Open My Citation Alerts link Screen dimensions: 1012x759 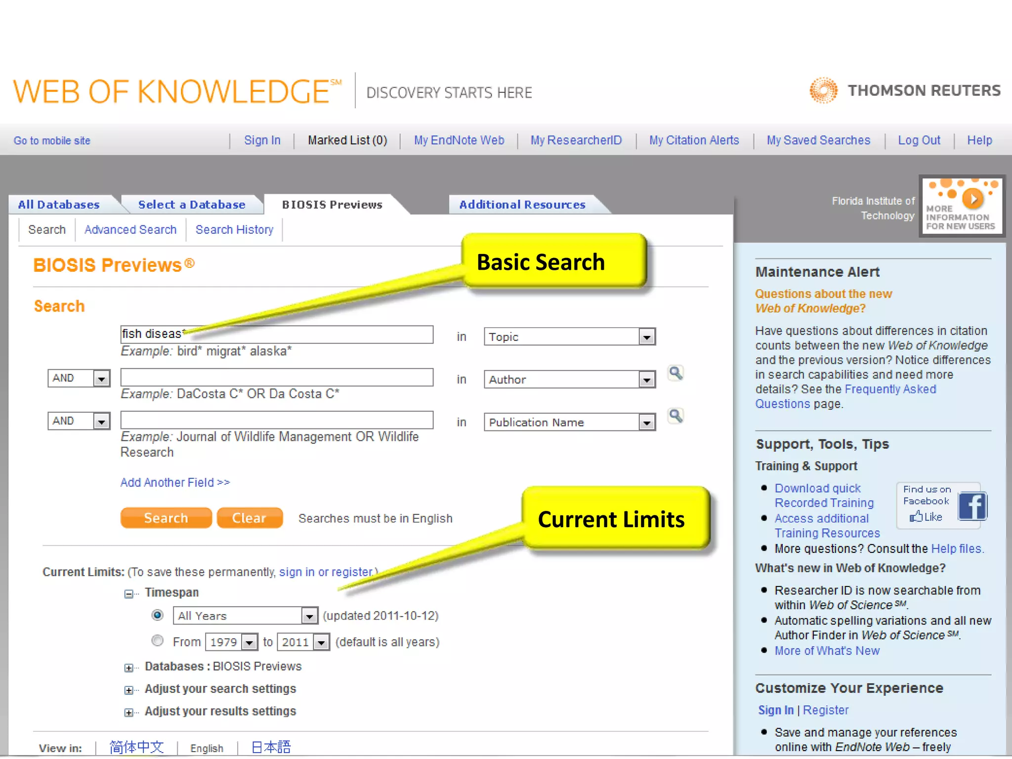(x=694, y=140)
